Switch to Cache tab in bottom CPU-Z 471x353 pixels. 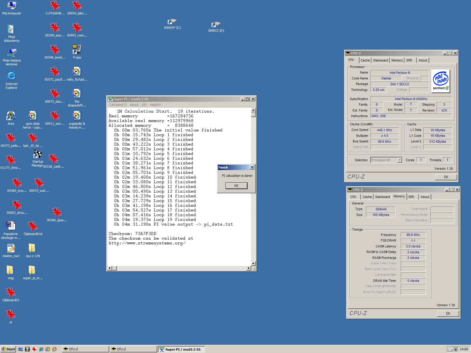(367, 197)
